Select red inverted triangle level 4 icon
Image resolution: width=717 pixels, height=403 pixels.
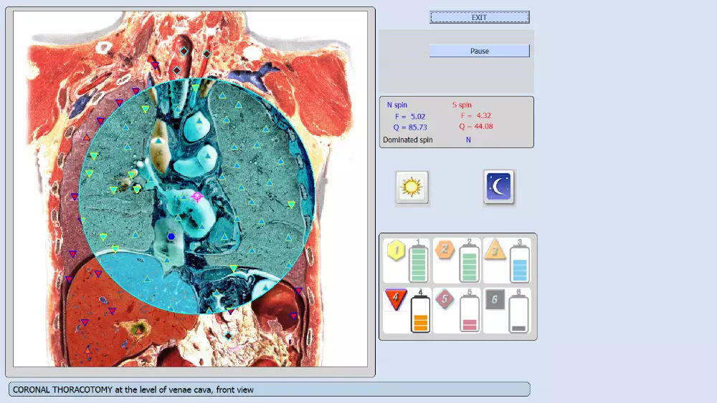tap(396, 299)
